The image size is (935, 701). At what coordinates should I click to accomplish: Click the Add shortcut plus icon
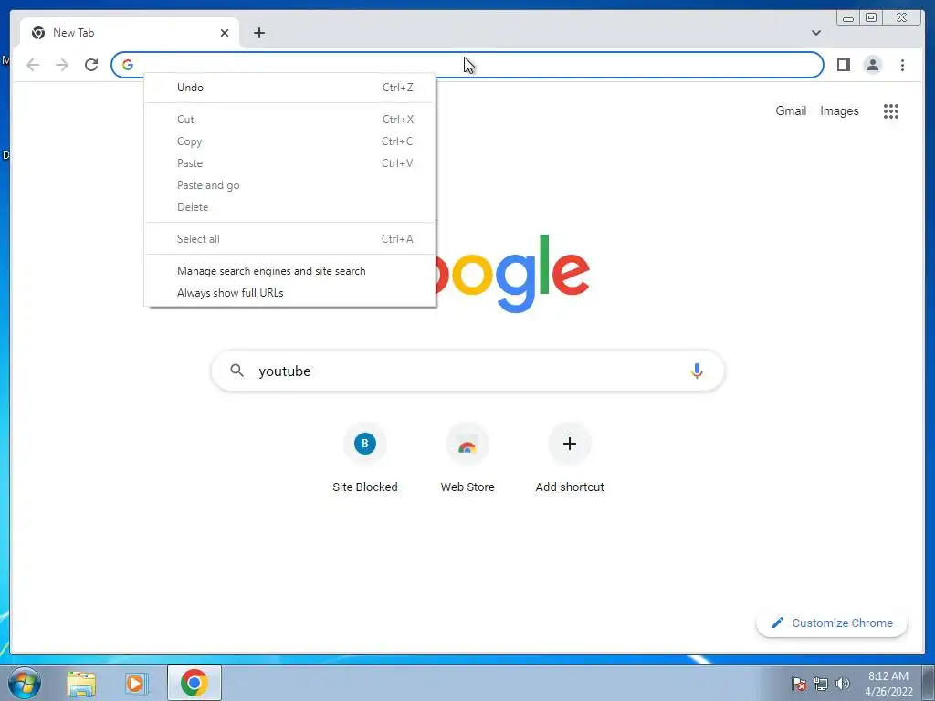(x=570, y=444)
